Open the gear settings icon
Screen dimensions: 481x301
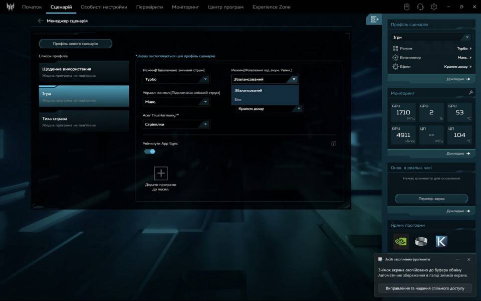point(434,7)
